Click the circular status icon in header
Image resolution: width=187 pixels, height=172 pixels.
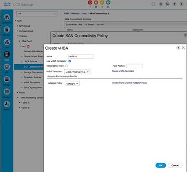coord(153,4)
